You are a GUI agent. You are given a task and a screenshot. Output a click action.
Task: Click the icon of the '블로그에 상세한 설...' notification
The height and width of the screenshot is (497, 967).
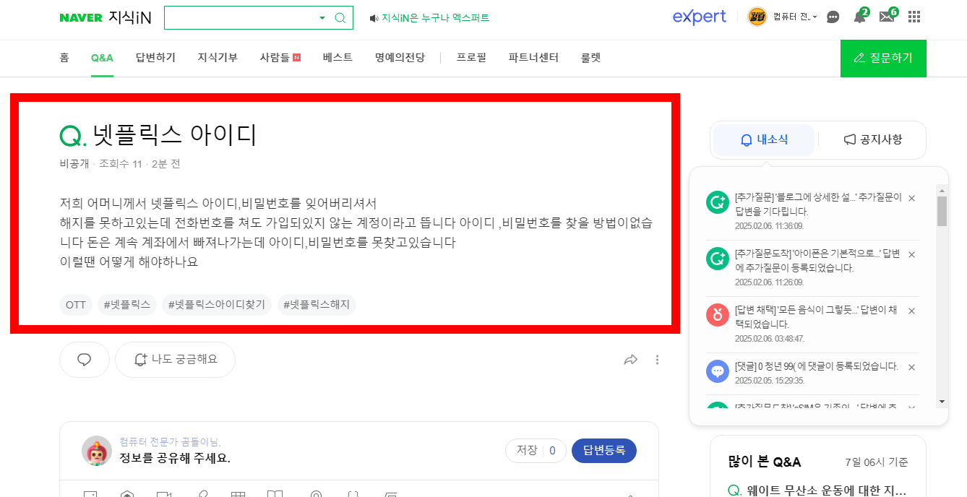pyautogui.click(x=717, y=202)
